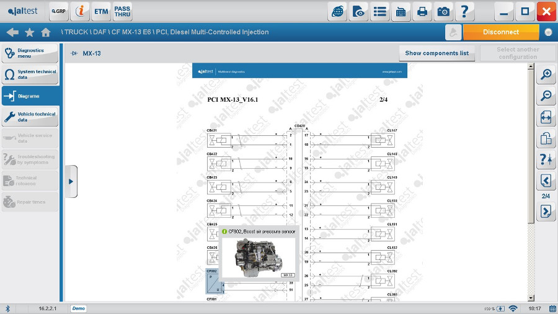The image size is (558, 314).
Task: Open Technical releases
Action: click(30, 181)
